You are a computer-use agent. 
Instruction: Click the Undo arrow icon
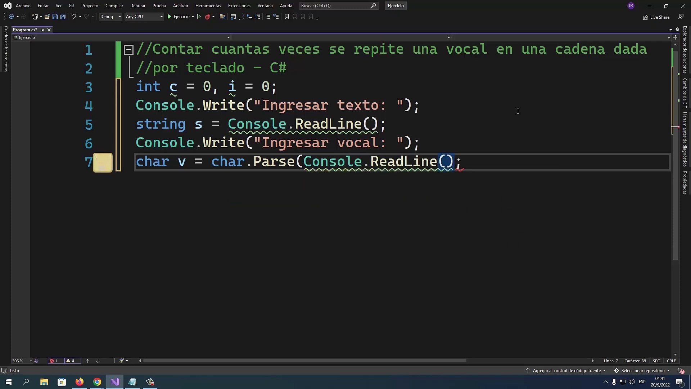point(73,17)
